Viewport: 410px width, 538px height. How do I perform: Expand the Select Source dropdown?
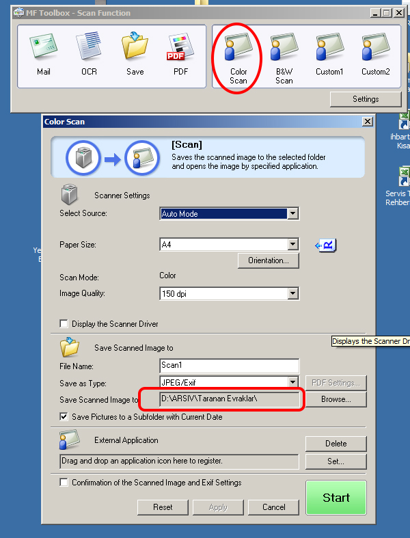pyautogui.click(x=292, y=213)
